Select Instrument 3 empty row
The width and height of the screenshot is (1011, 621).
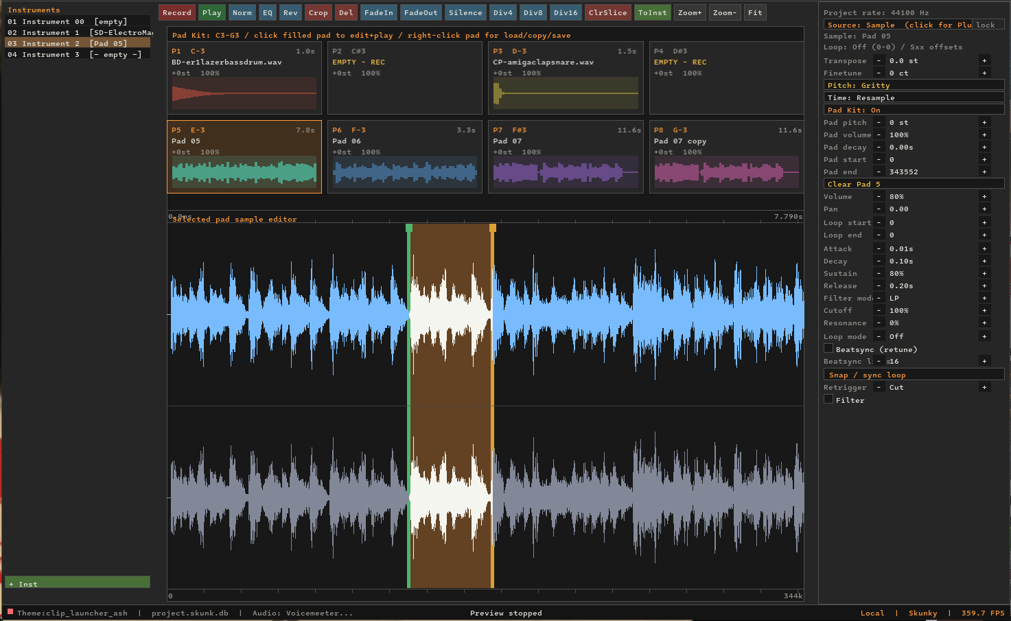pos(78,54)
